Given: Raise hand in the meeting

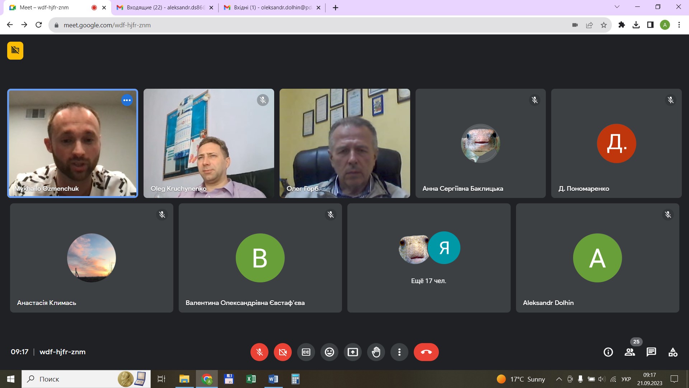Looking at the screenshot, I should pos(376,352).
